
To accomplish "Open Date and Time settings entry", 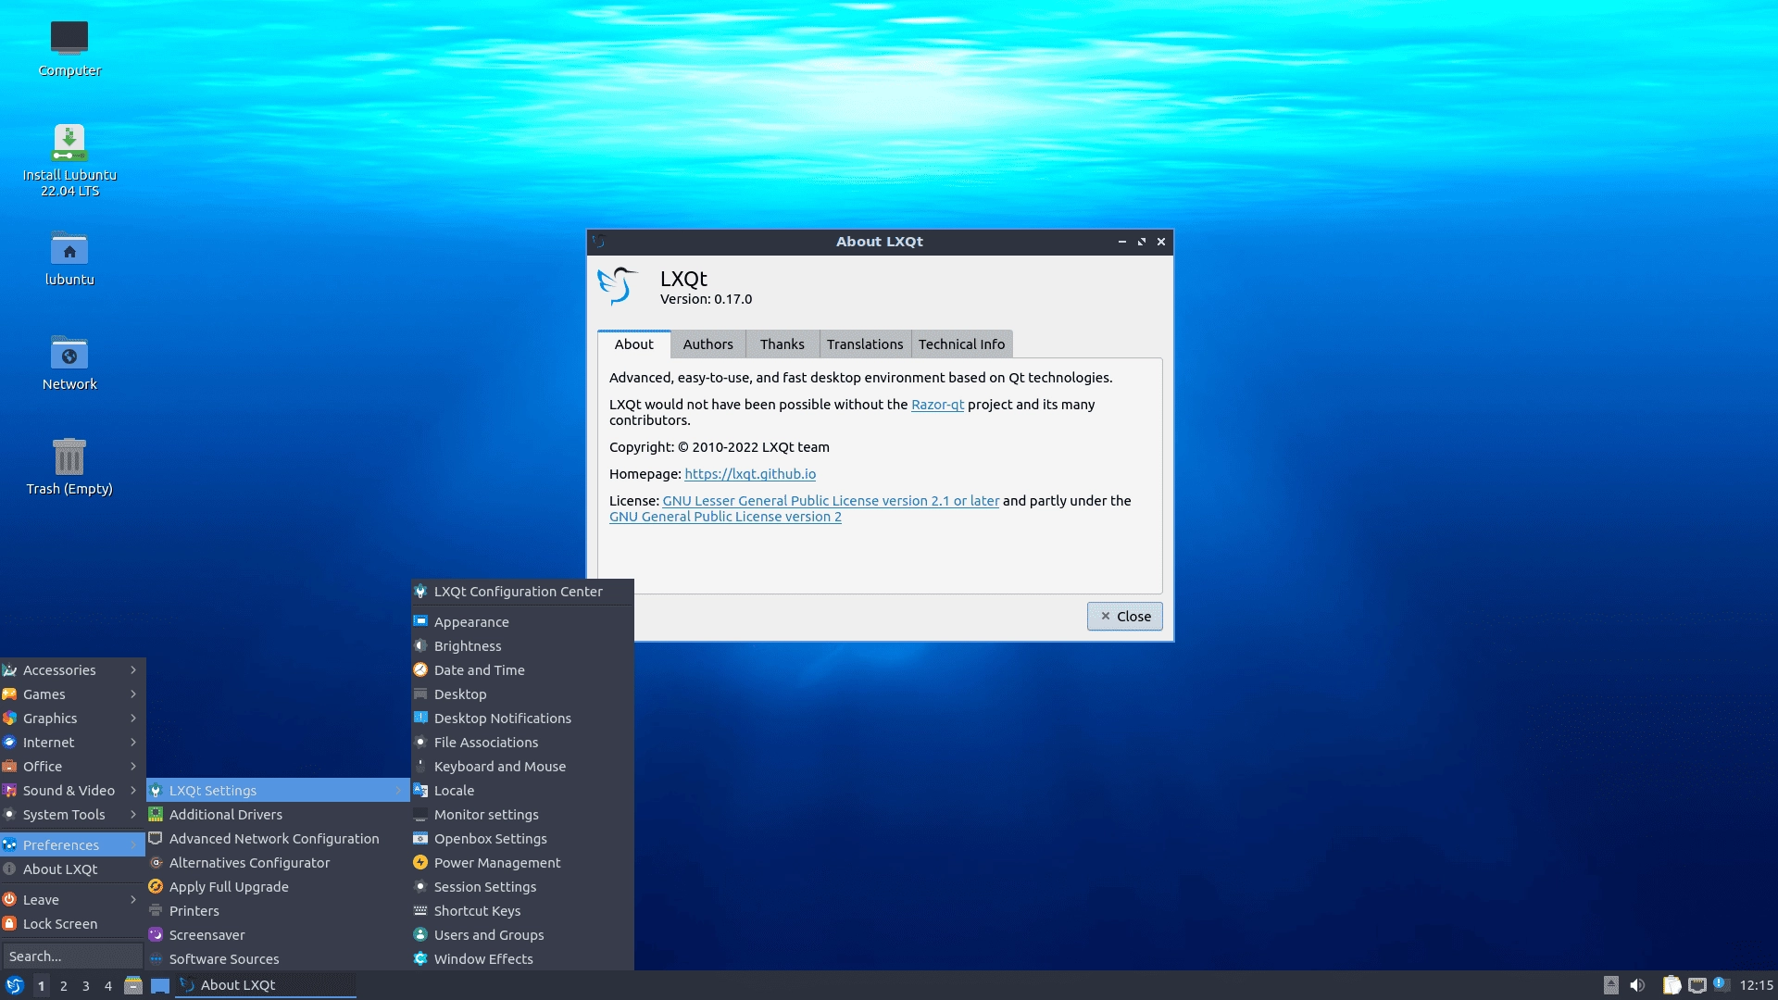I will click(x=522, y=669).
